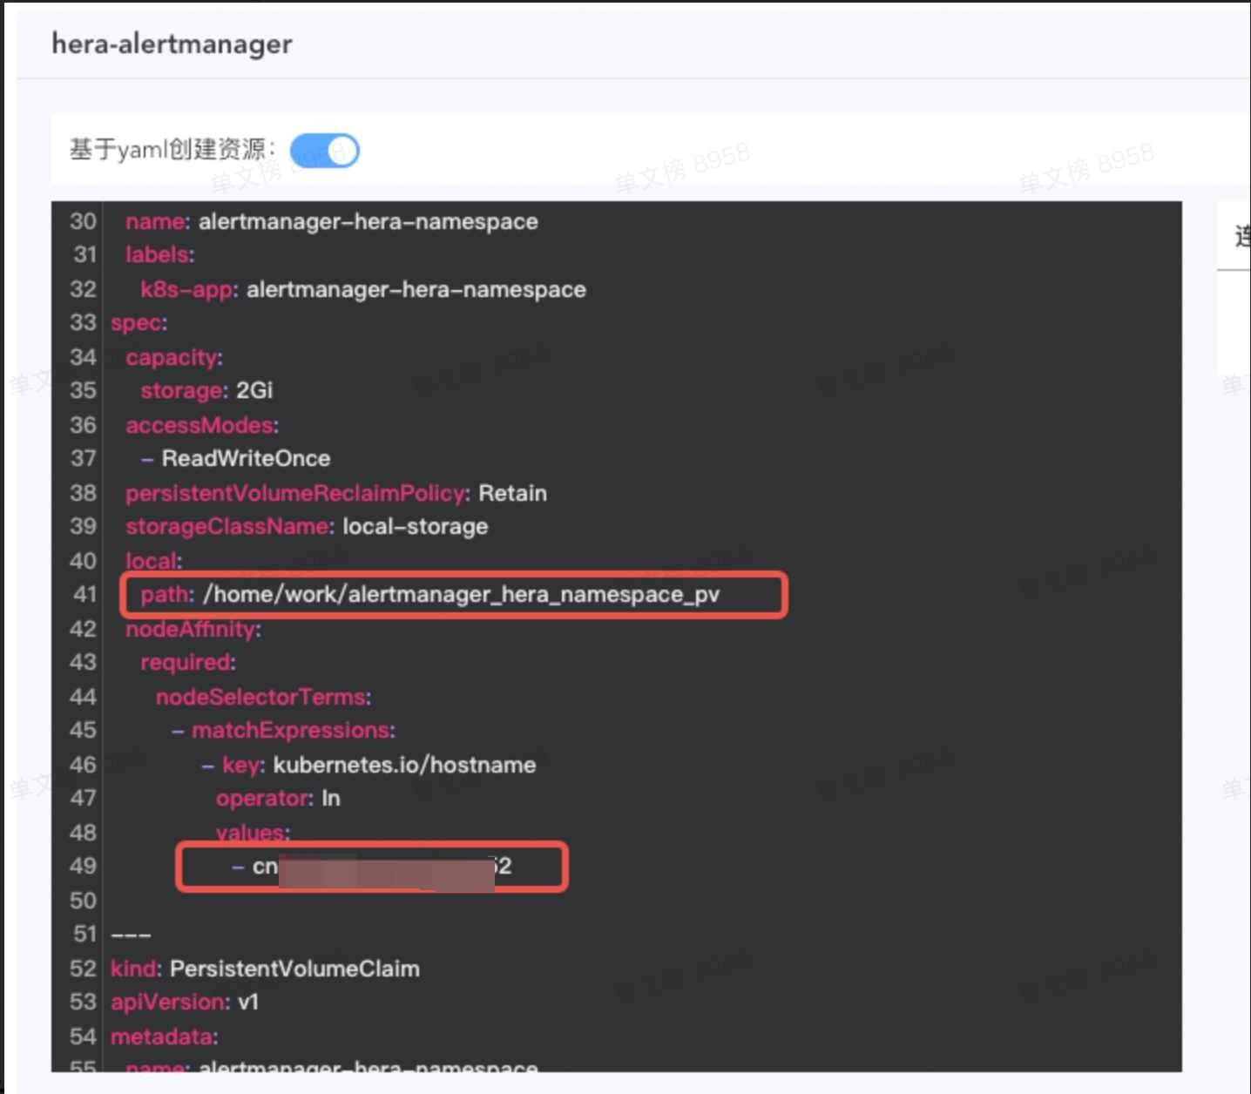Click required: on line 43
Viewport: 1251px width, 1094px height.
(188, 662)
